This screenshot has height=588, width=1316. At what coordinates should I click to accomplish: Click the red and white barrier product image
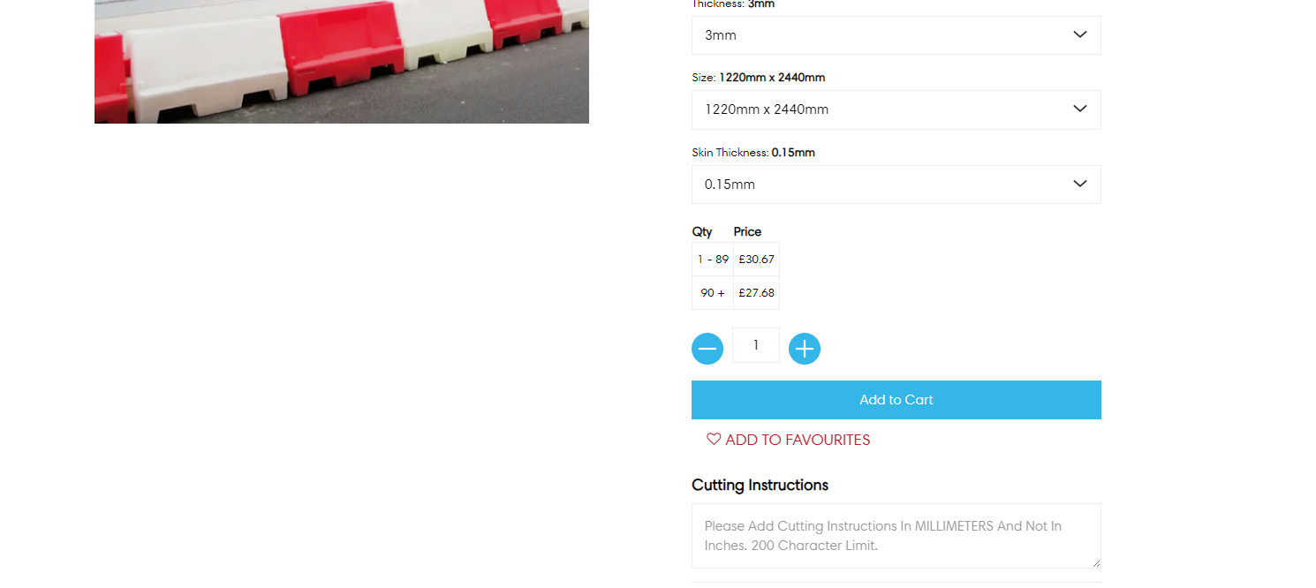342,62
